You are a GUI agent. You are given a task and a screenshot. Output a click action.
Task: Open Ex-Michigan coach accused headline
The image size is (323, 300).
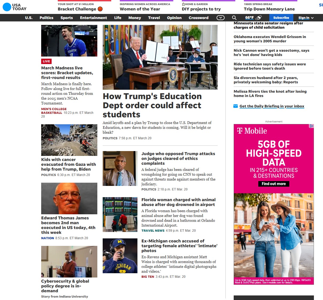(x=179, y=246)
